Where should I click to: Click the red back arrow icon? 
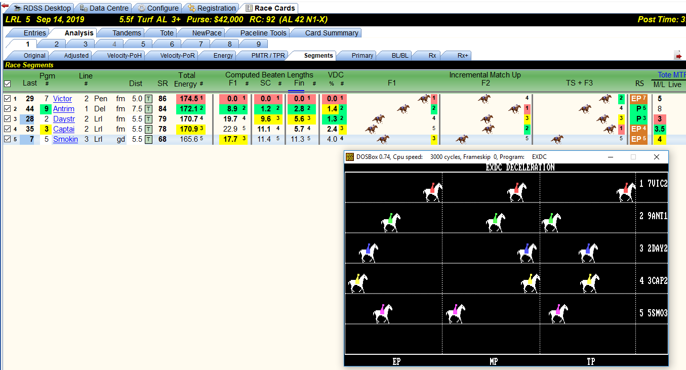(5, 6)
